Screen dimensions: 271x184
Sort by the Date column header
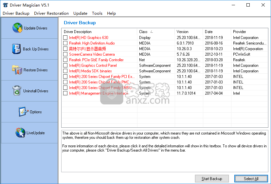tap(217, 32)
